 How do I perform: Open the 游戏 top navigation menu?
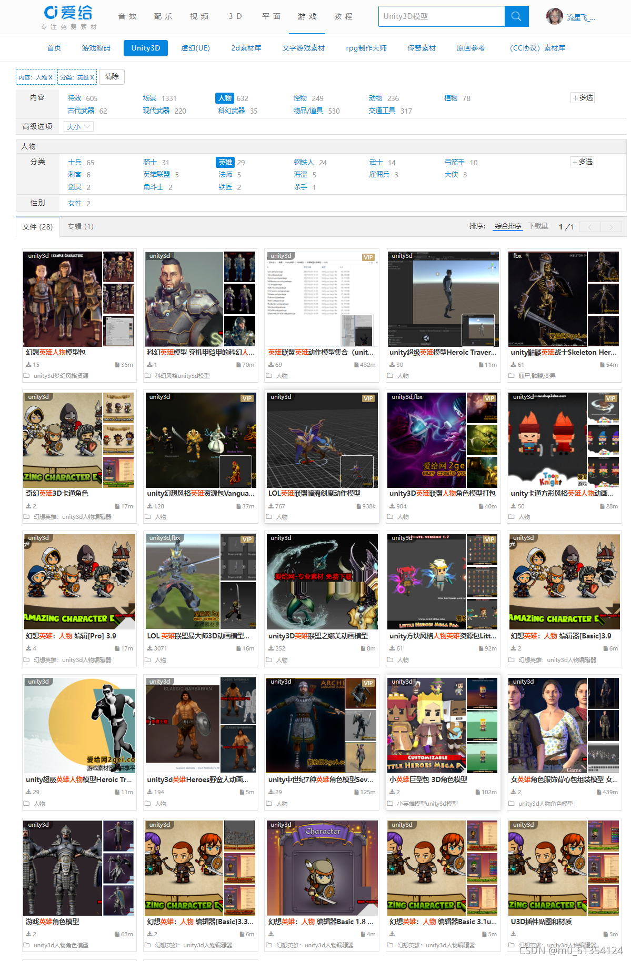point(307,16)
